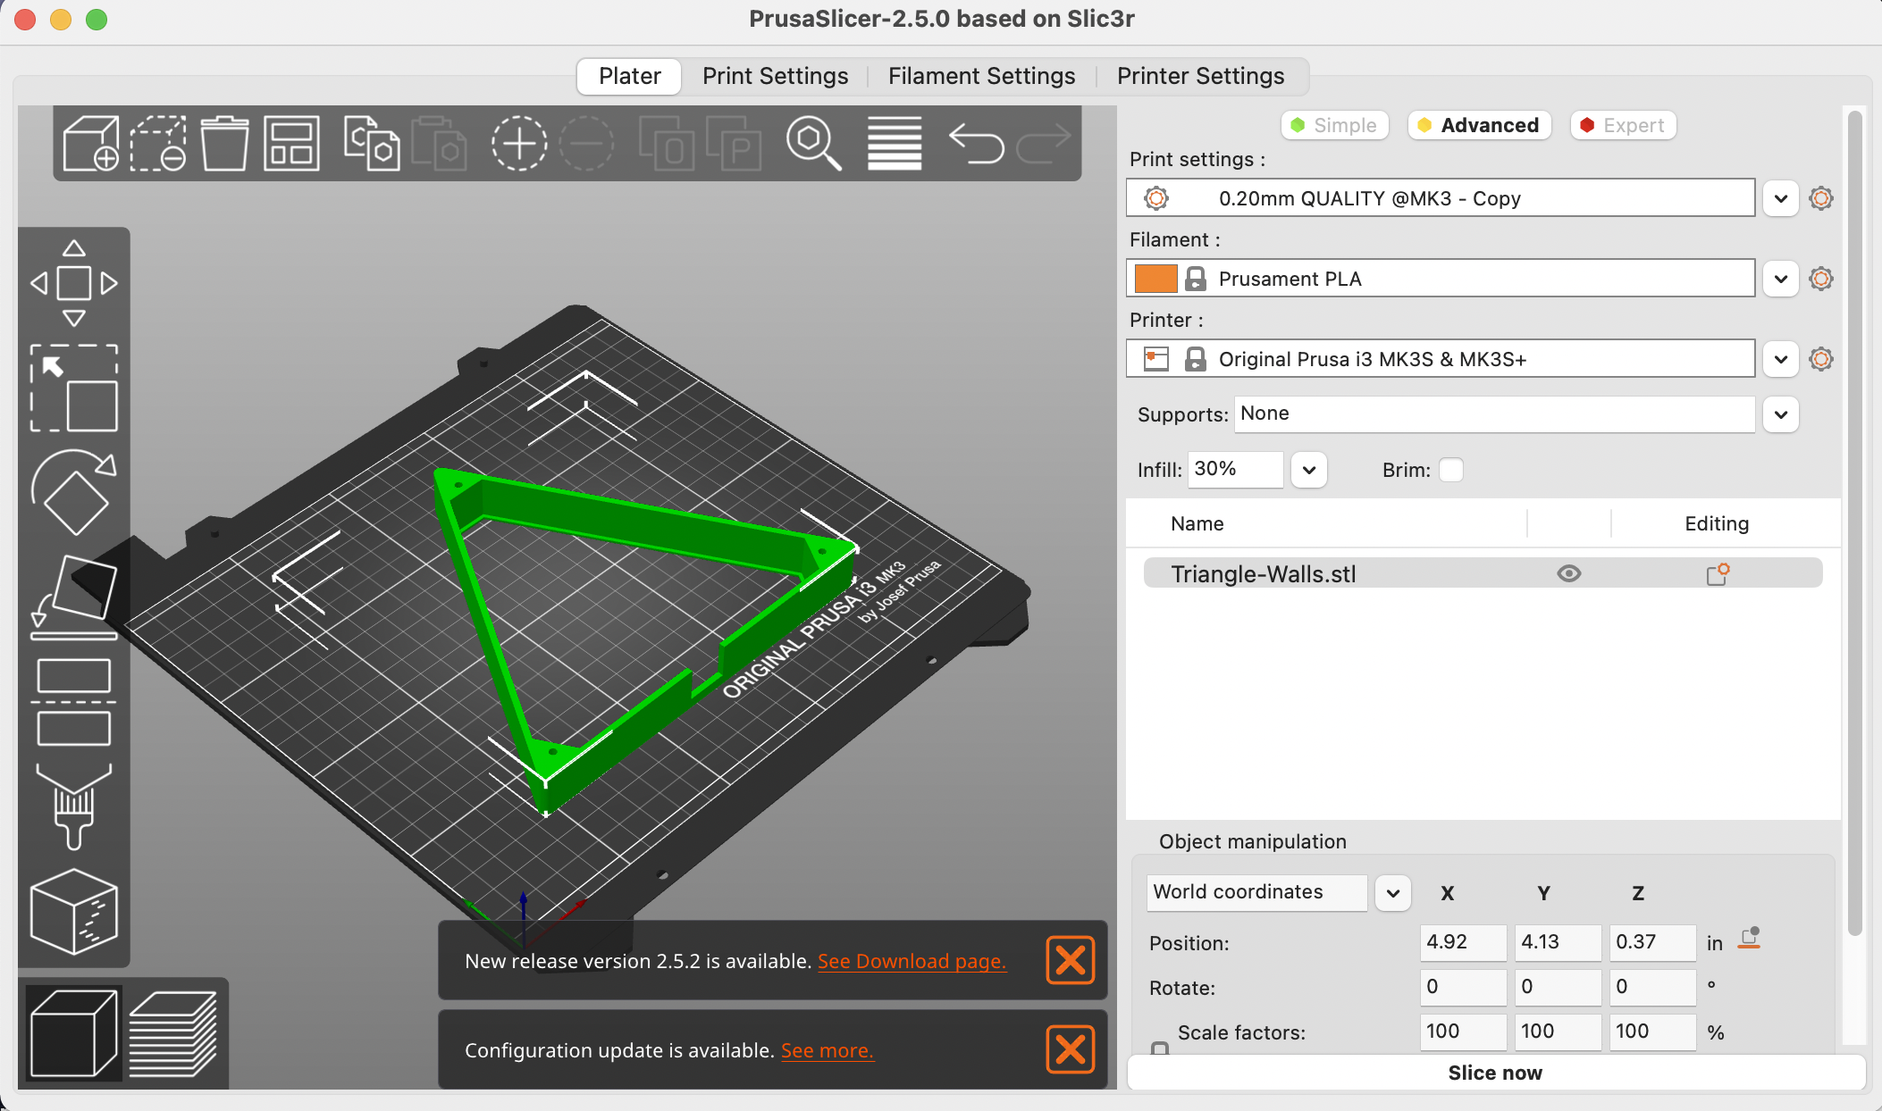Switch to the Plater tab
1882x1111 pixels.
[630, 76]
